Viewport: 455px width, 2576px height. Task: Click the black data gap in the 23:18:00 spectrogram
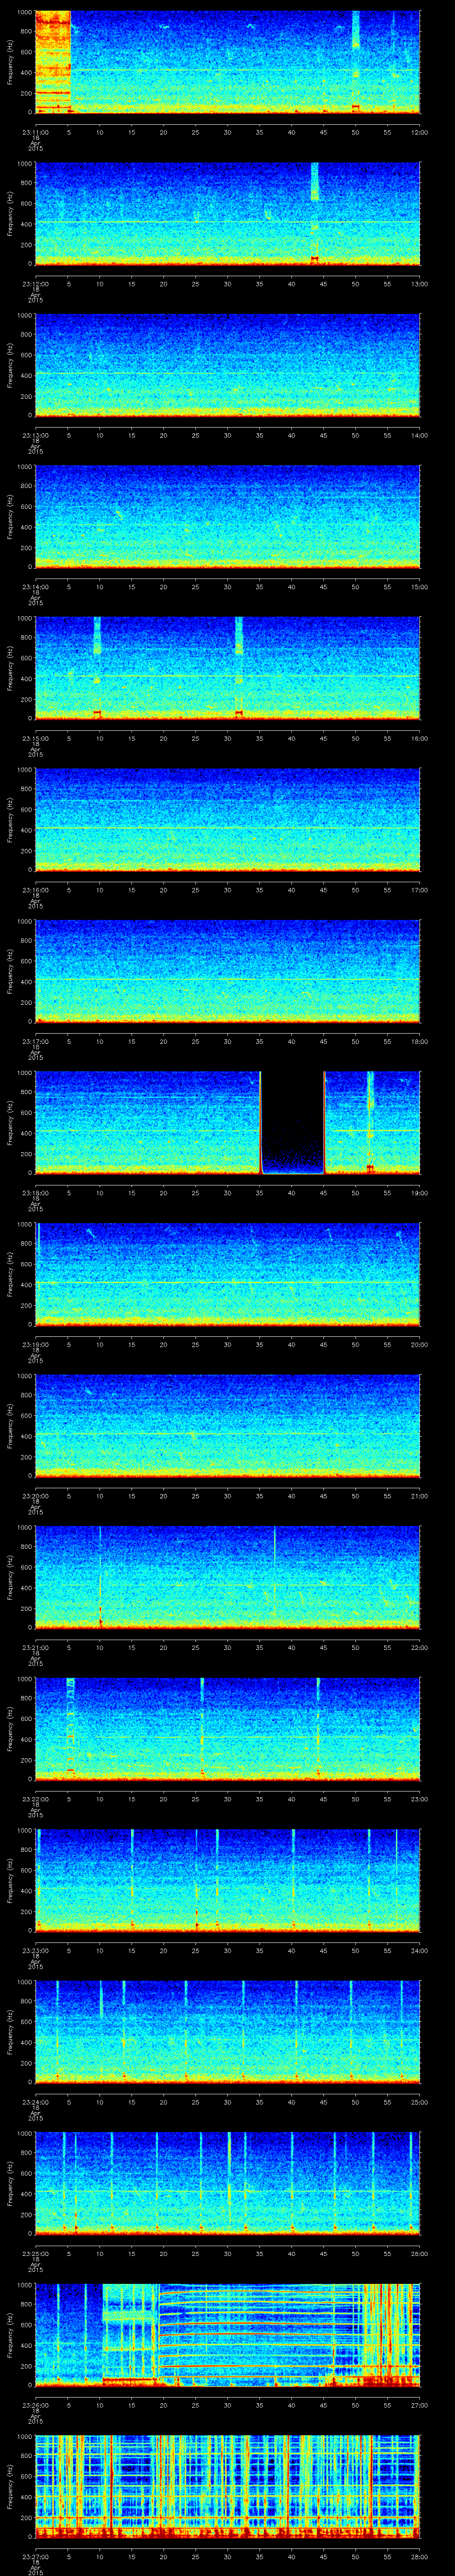tap(292, 1122)
